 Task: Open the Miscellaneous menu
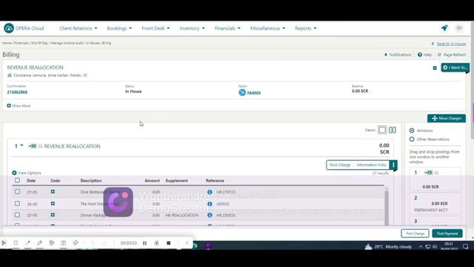267,28
